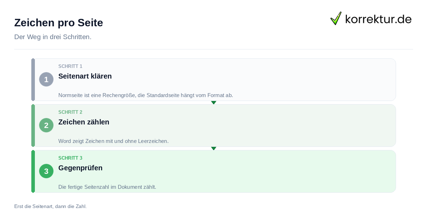Image resolution: width=427 pixels, height=224 pixels.
Task: Open the korrektur.de brand name
Action: (378, 19)
